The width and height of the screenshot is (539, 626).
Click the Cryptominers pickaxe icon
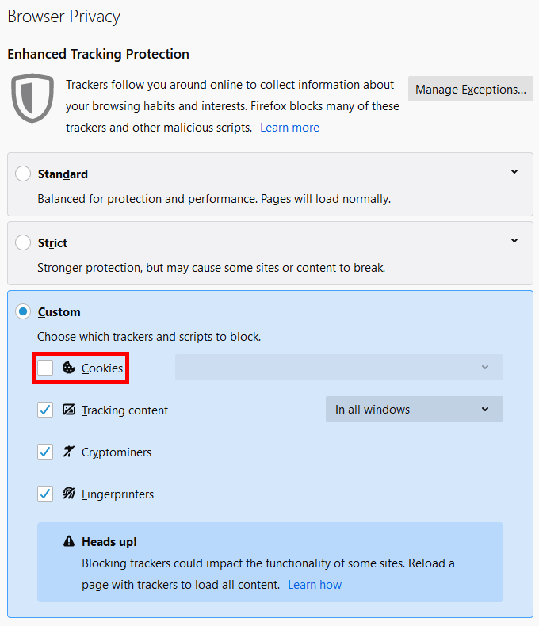(x=69, y=452)
